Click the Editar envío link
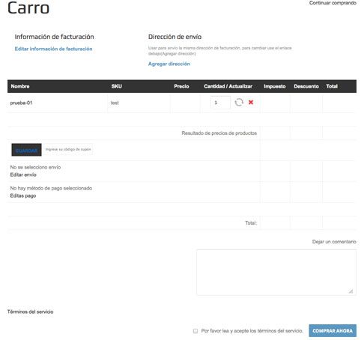This screenshot has width=364, height=340. coord(23,174)
